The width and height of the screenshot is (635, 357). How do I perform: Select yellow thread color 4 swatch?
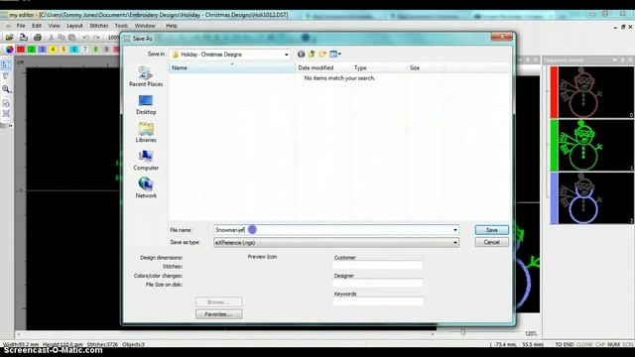pos(53,50)
